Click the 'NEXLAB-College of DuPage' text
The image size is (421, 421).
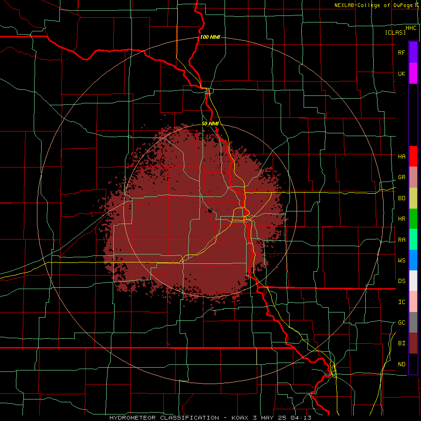373,5
